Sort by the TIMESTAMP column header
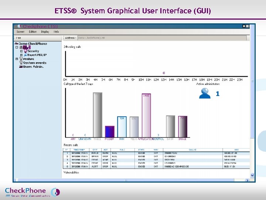 coord(79,150)
